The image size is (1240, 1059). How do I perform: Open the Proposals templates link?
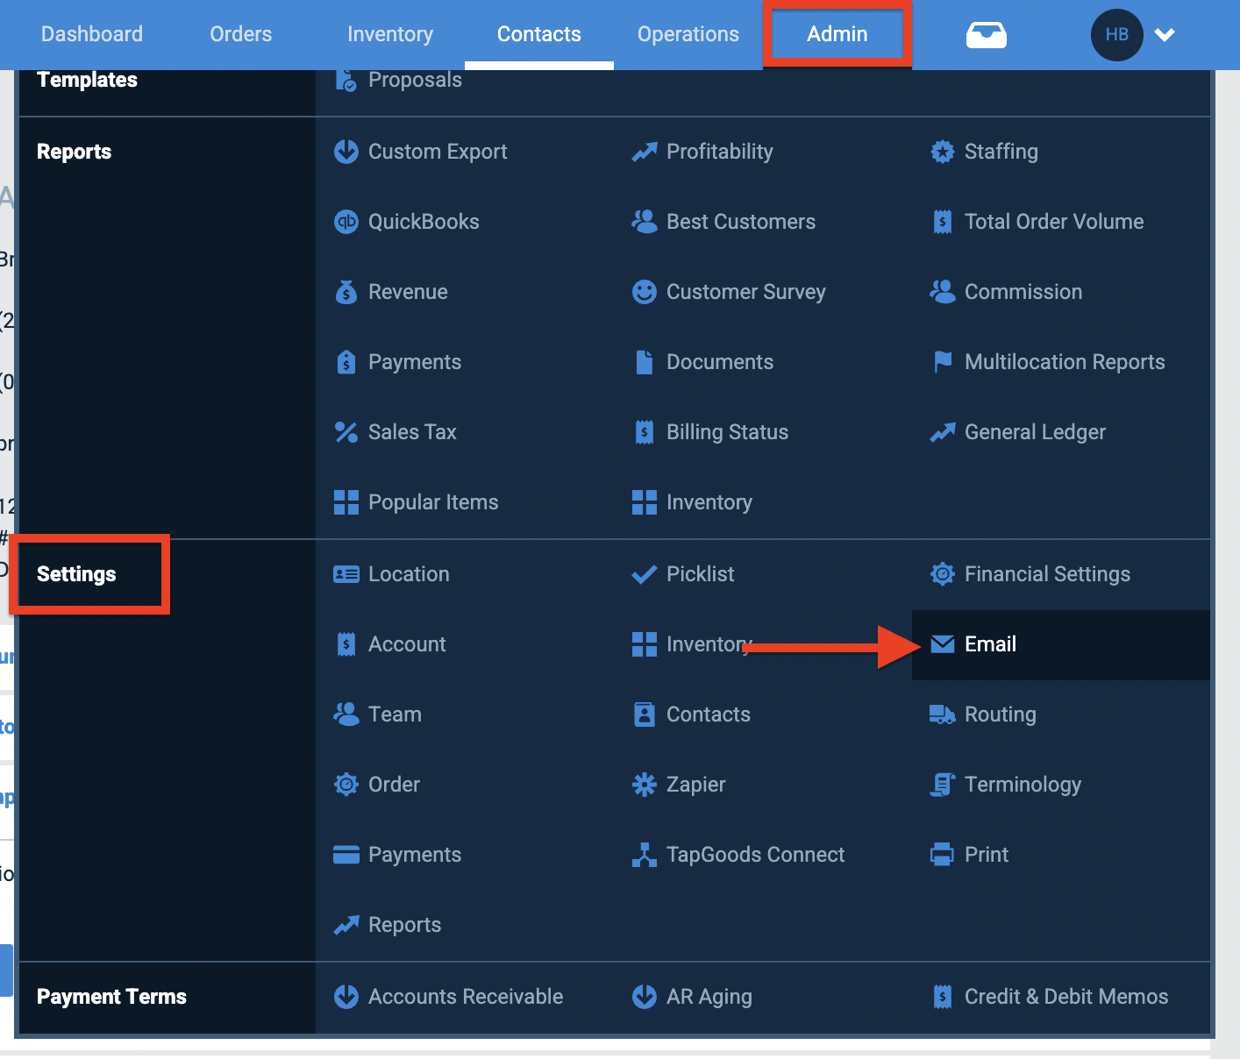[x=415, y=80]
